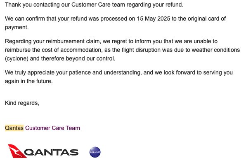246x160 pixels.
Task: Place cursor on reimbursement claim phrase
Action: 73,41
